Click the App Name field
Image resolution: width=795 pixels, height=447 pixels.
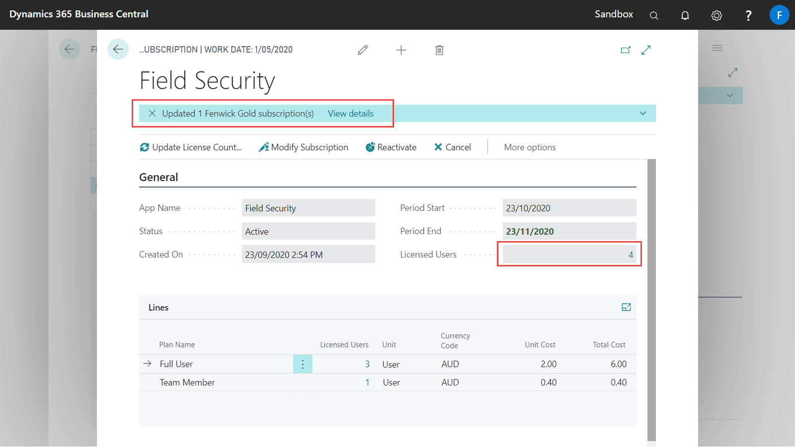[x=308, y=208]
